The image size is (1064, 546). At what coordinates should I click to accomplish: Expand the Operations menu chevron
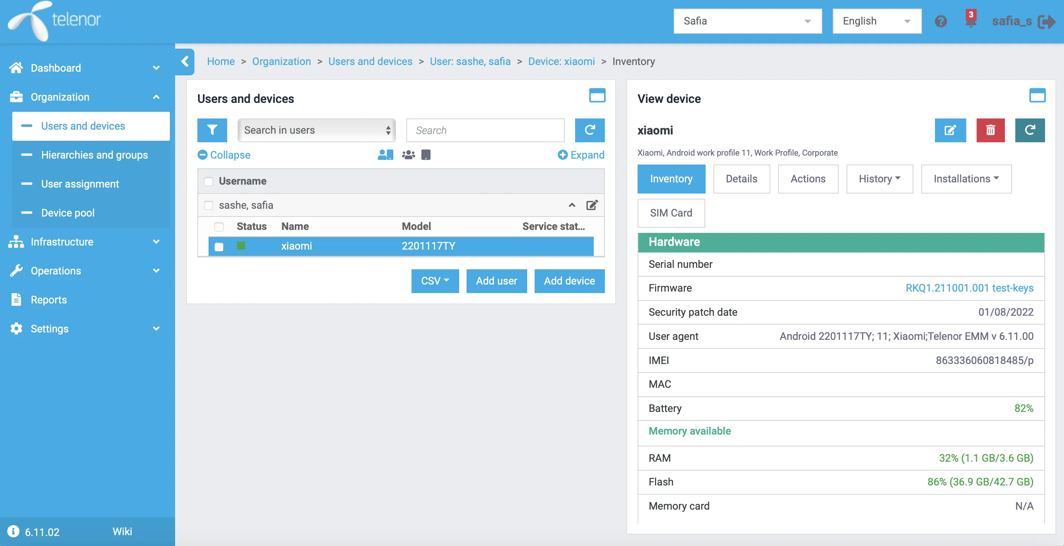click(156, 270)
